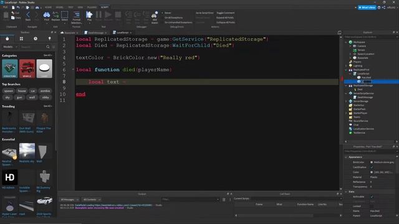The image size is (399, 224).
Task: Click the Play test button
Action: click(x=89, y=16)
